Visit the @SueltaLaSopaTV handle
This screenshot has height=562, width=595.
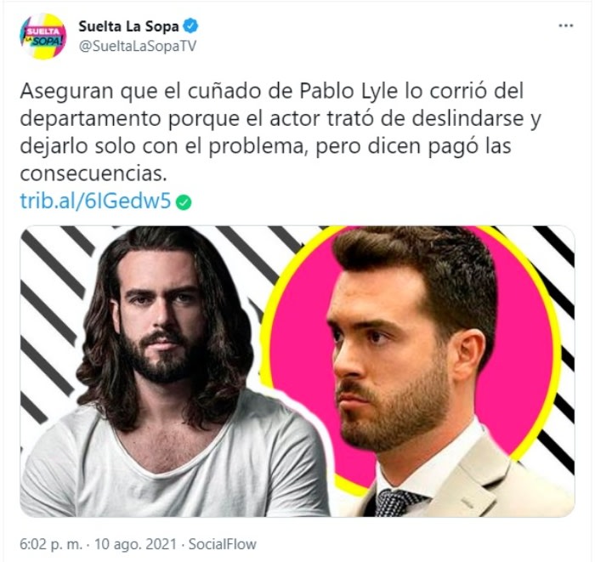coord(138,46)
